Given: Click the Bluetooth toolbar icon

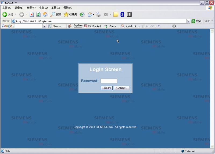Looking at the screenshot, I should [x=122, y=14].
